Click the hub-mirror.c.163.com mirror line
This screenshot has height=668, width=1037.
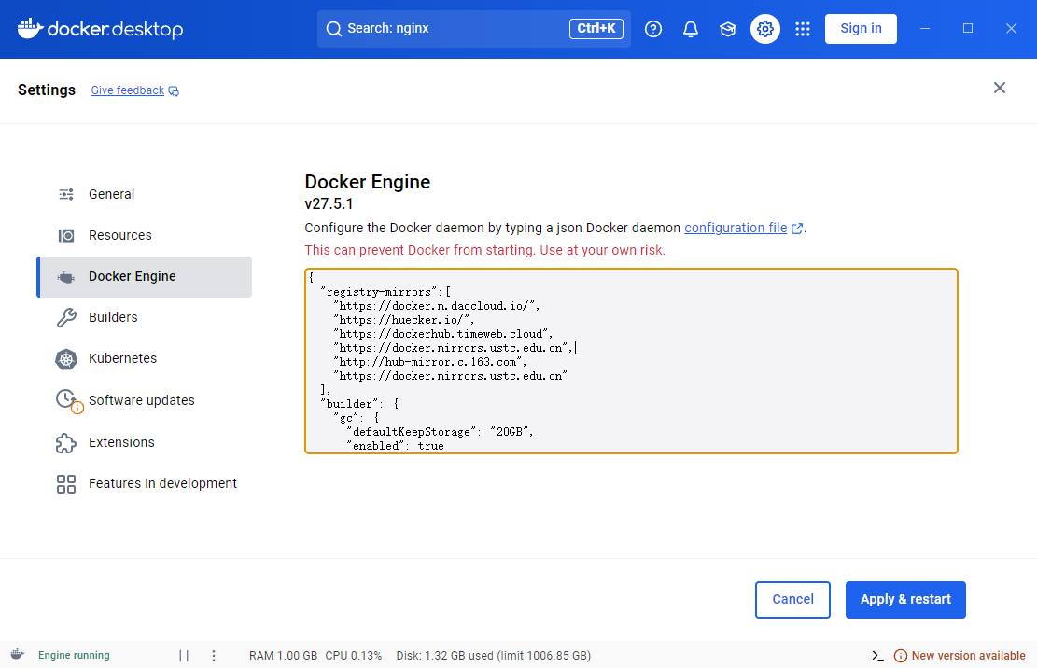coord(430,362)
